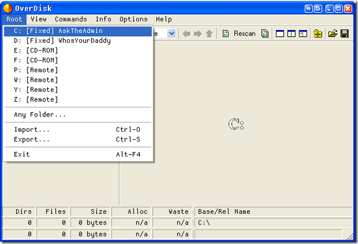Image resolution: width=358 pixels, height=244 pixels.
Task: Select C: [Fixed] AskTheAdmin drive
Action: click(78, 31)
